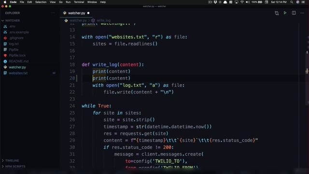Screen dimensions: 309x174
Task: Open Pipfile.lock in Explorer
Action: pyautogui.click(x=17, y=56)
